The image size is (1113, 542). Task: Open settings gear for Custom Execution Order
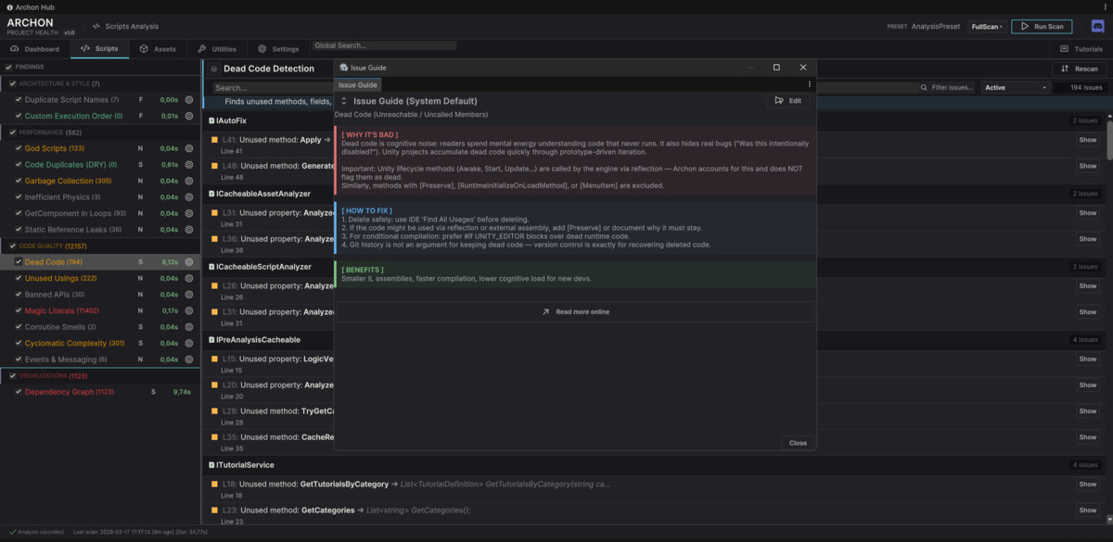[x=188, y=116]
